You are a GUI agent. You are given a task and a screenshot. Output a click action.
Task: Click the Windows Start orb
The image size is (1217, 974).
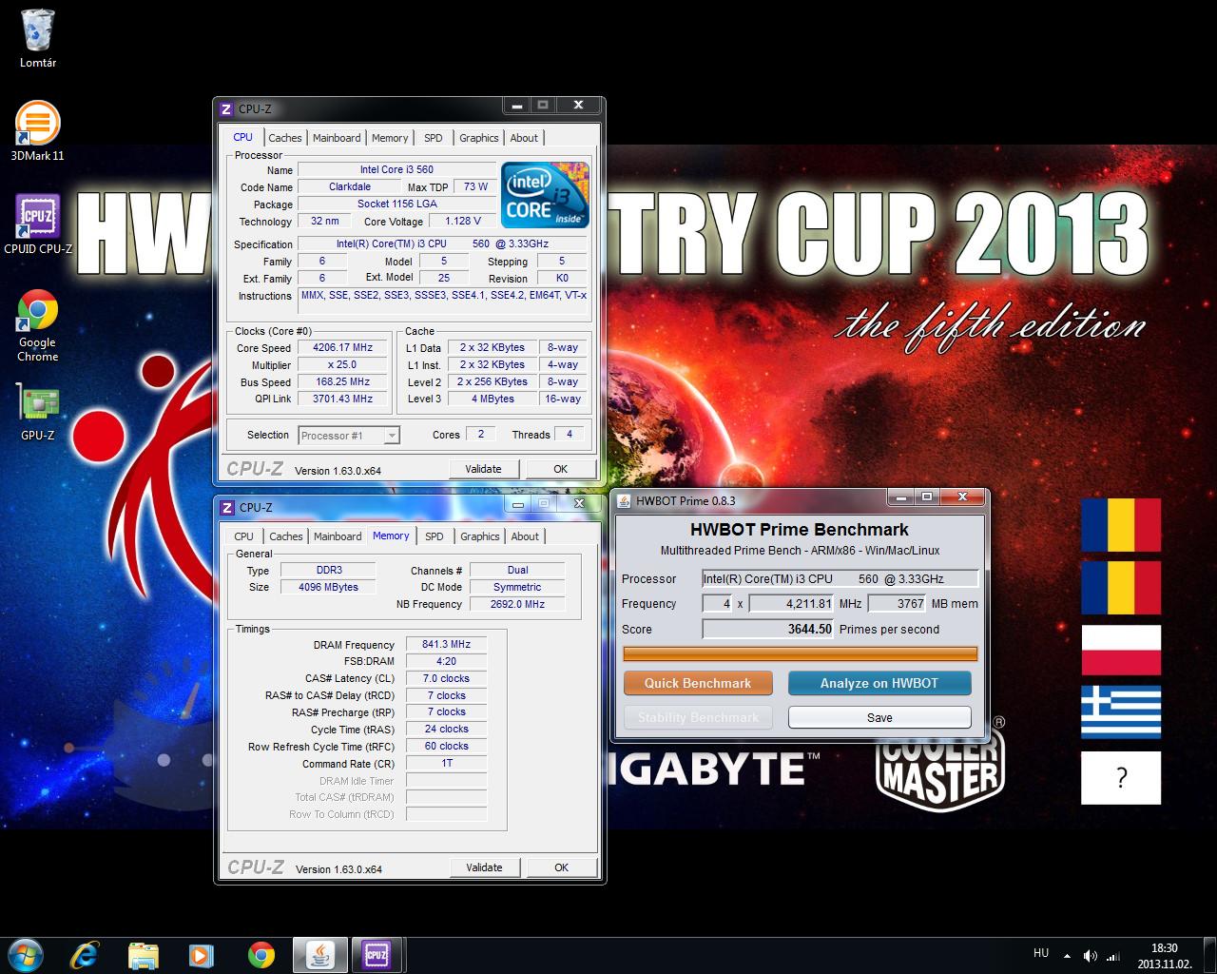pyautogui.click(x=25, y=955)
